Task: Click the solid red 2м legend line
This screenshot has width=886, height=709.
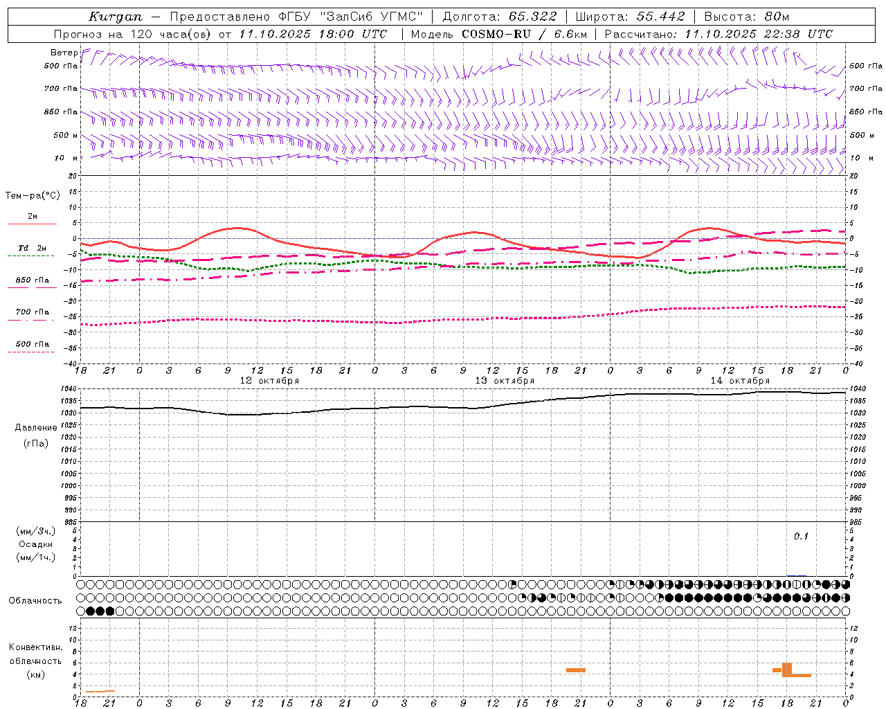Action: [x=32, y=224]
